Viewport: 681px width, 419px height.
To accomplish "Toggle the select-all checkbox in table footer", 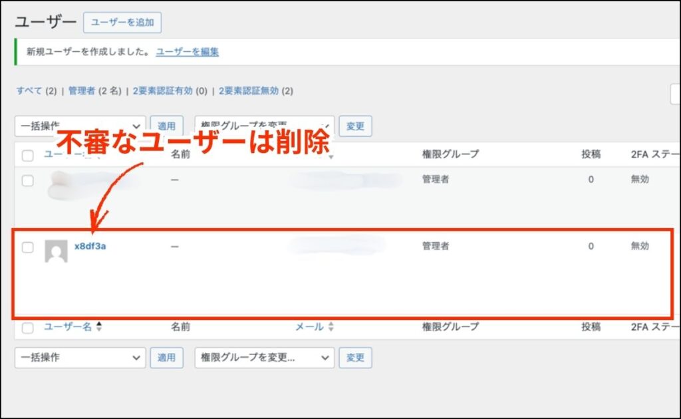I will 27,327.
